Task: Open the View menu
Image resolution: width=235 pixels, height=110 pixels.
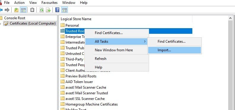Action: [33, 3]
